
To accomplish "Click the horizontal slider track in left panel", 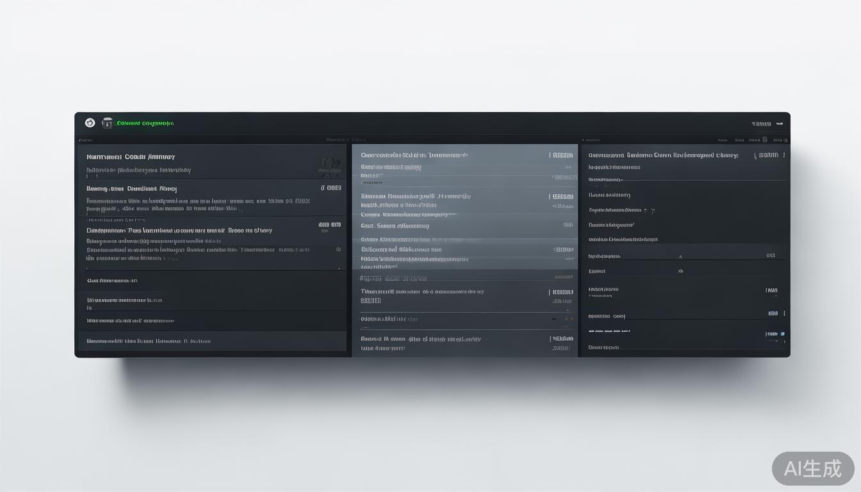I will [x=212, y=268].
